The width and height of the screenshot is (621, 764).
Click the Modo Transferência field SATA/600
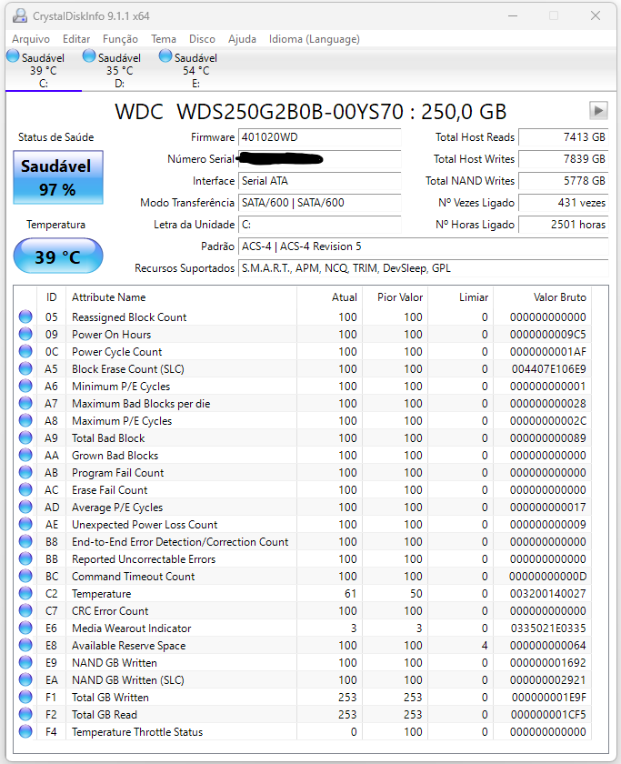319,203
